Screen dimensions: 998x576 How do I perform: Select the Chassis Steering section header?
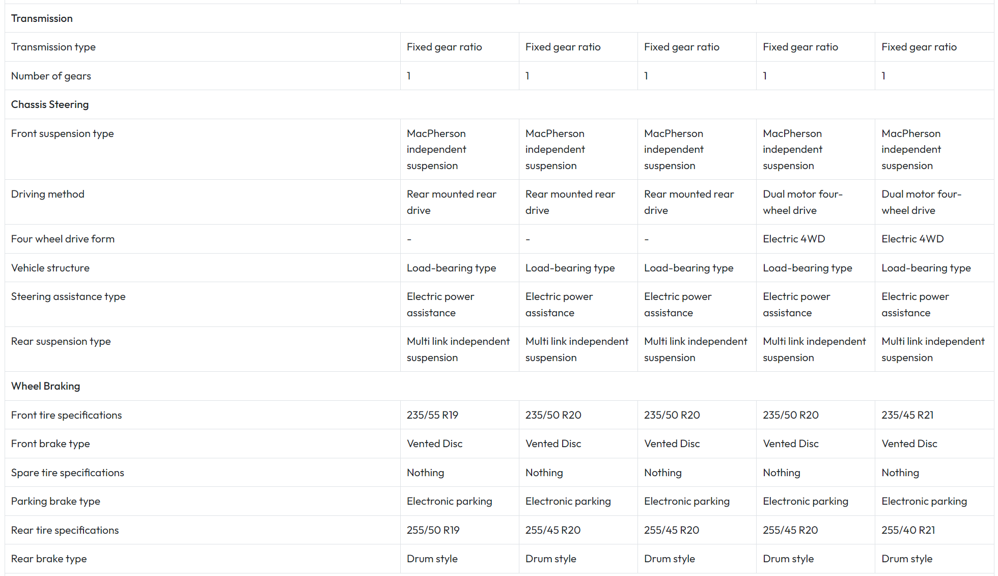click(50, 104)
